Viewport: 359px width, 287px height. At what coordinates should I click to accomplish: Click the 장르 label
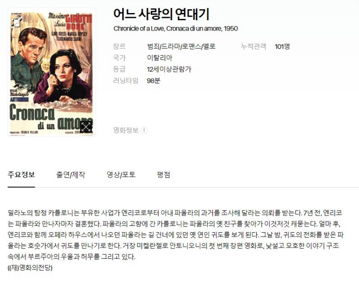[x=119, y=47]
